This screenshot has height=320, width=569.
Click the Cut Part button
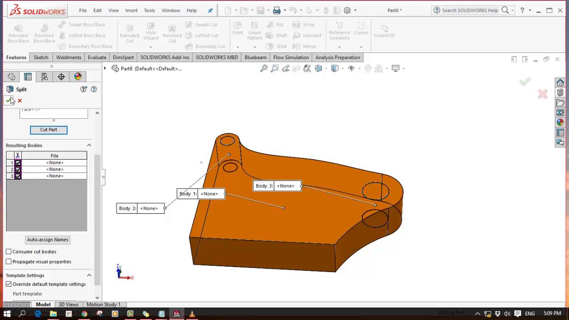coord(48,130)
